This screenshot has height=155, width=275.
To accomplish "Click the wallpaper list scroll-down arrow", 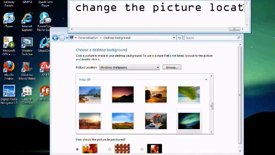I will point(211,132).
